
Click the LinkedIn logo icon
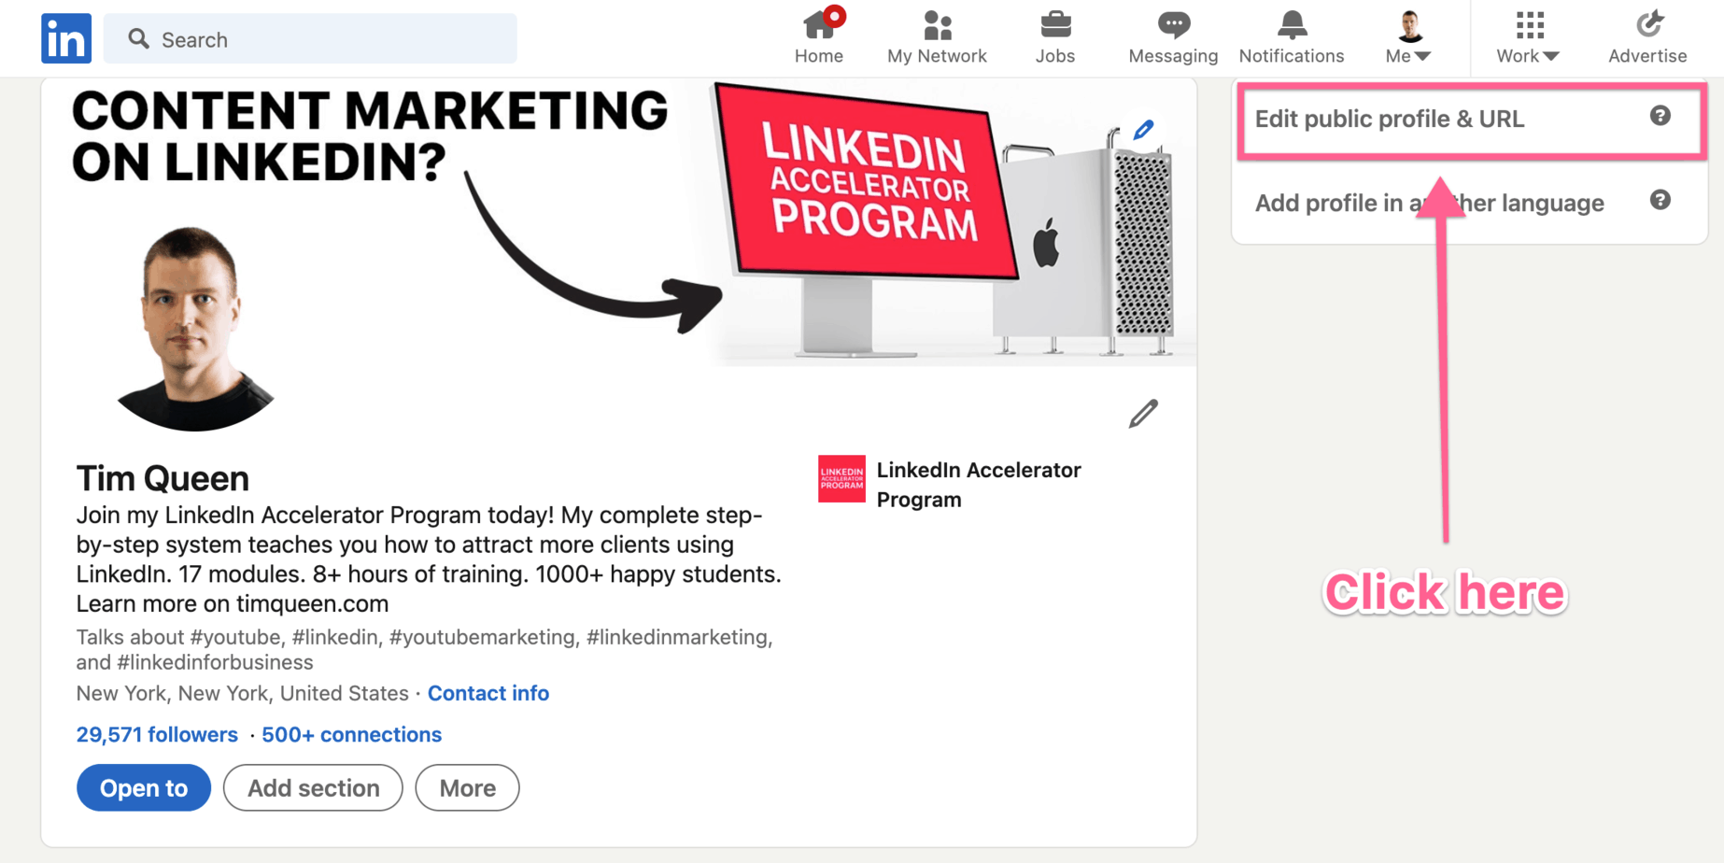(66, 38)
